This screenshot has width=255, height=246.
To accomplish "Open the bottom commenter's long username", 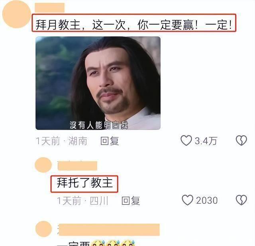I will 109,230.
